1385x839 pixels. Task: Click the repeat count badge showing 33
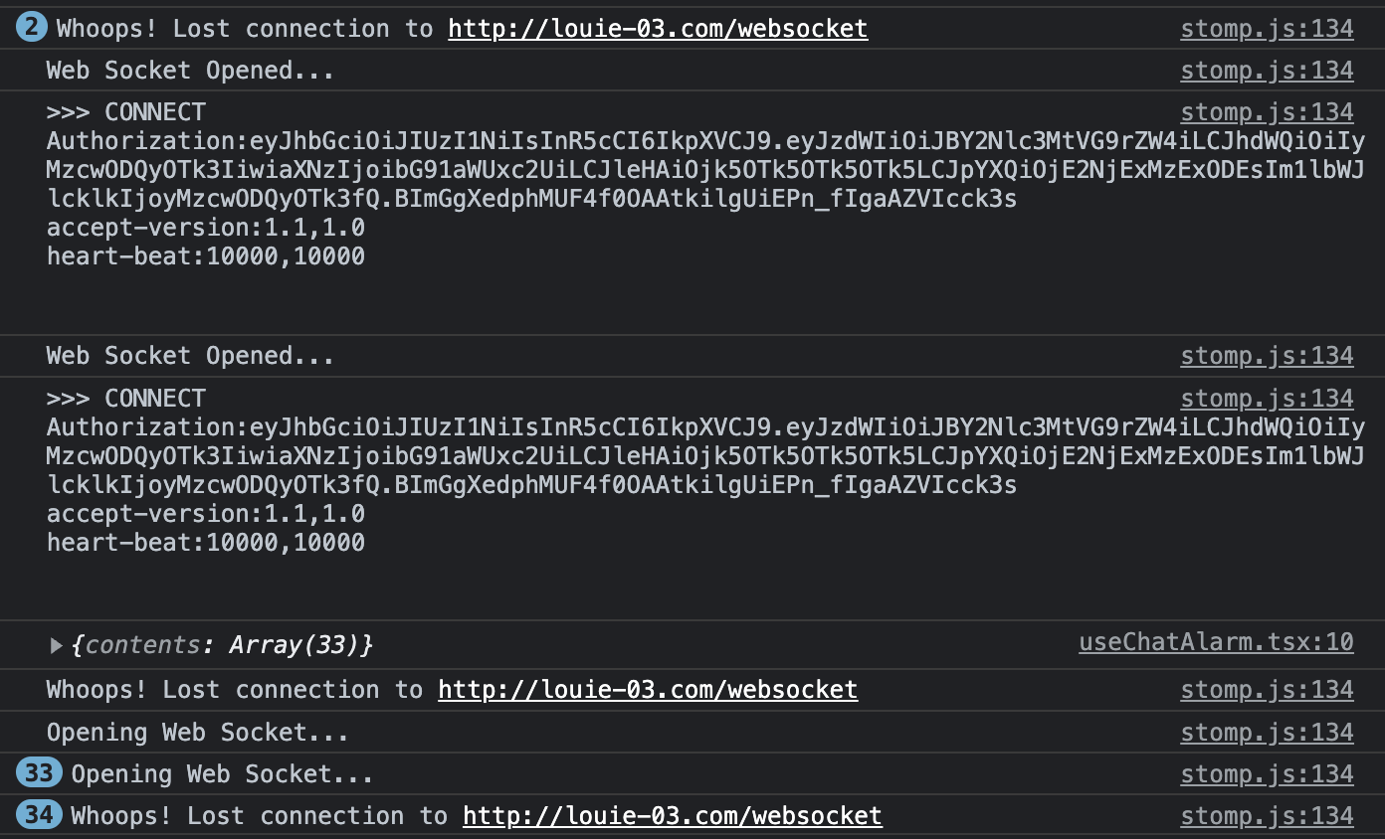(x=39, y=774)
